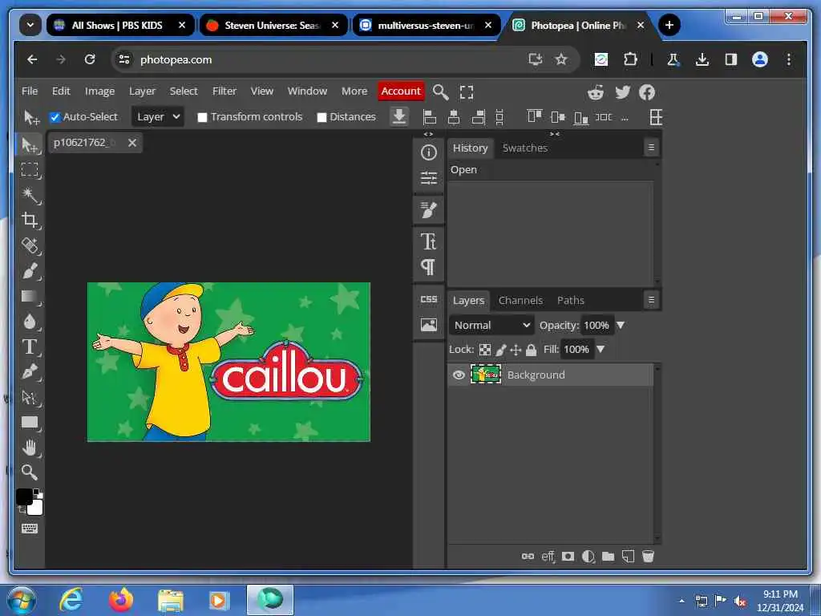This screenshot has height=616, width=821.
Task: Click the red Account button
Action: [x=401, y=91]
